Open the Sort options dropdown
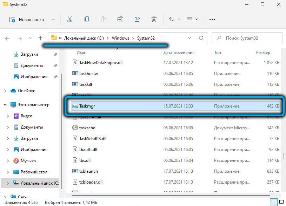286x206 pixels. (x=174, y=19)
